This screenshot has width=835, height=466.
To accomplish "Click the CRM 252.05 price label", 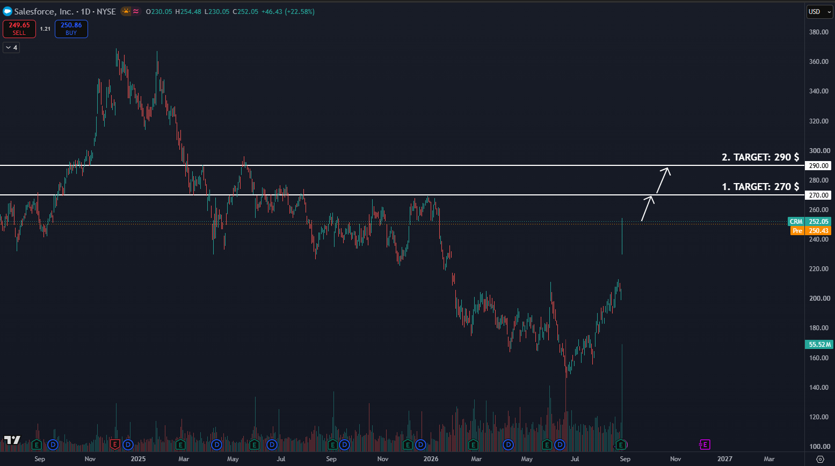I will click(809, 221).
